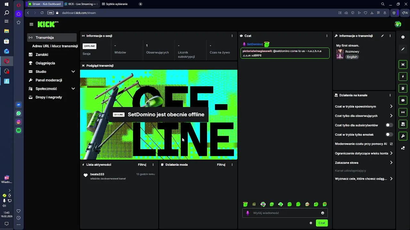Image resolution: width=410 pixels, height=230 pixels.
Task: Open Lista aktywności three-dot menu
Action: point(153,165)
